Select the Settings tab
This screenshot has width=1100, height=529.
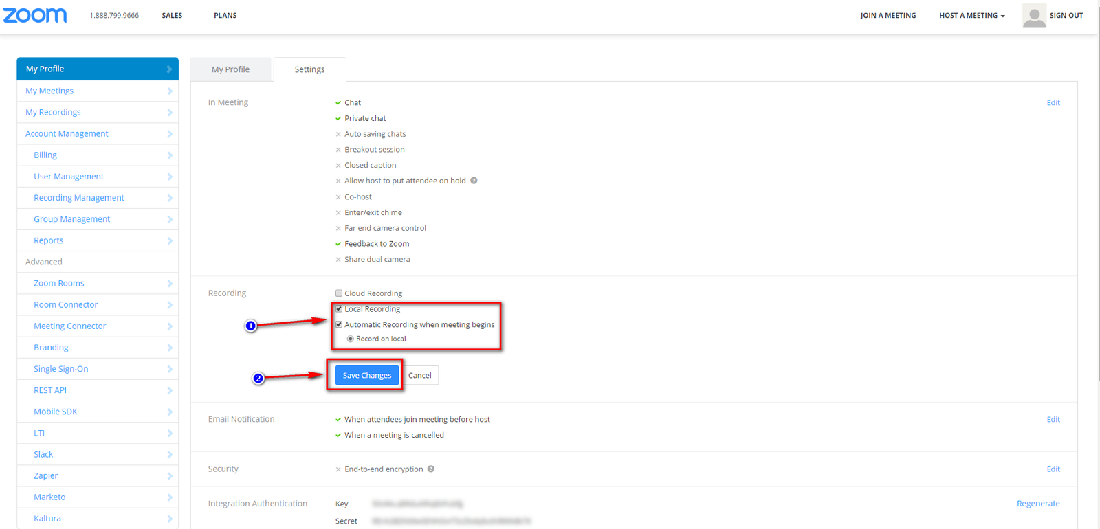310,69
